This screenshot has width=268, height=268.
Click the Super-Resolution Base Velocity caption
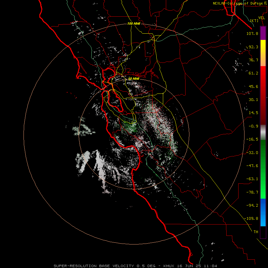(x=135, y=266)
